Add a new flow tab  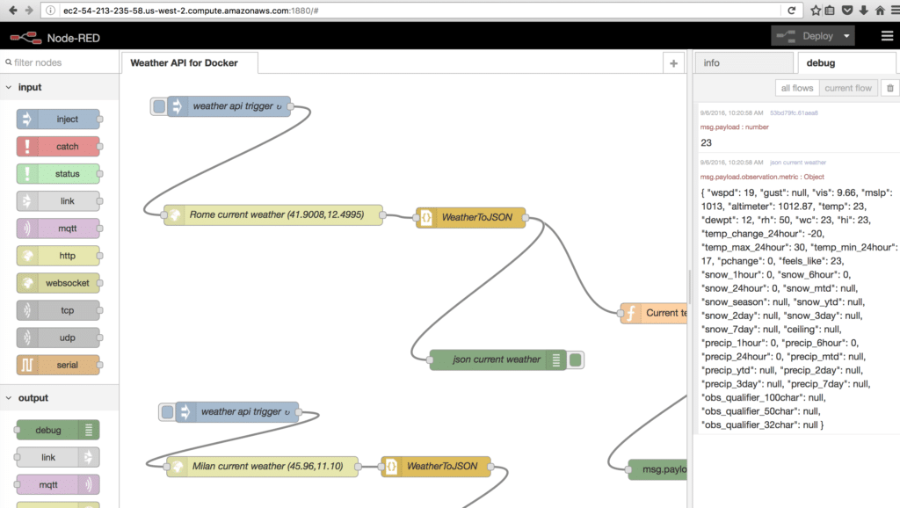pyautogui.click(x=673, y=63)
